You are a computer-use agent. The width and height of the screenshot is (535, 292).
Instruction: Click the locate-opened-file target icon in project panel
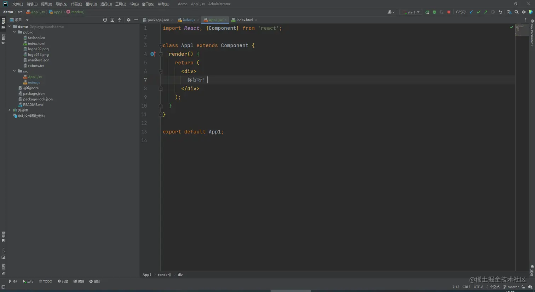click(105, 20)
